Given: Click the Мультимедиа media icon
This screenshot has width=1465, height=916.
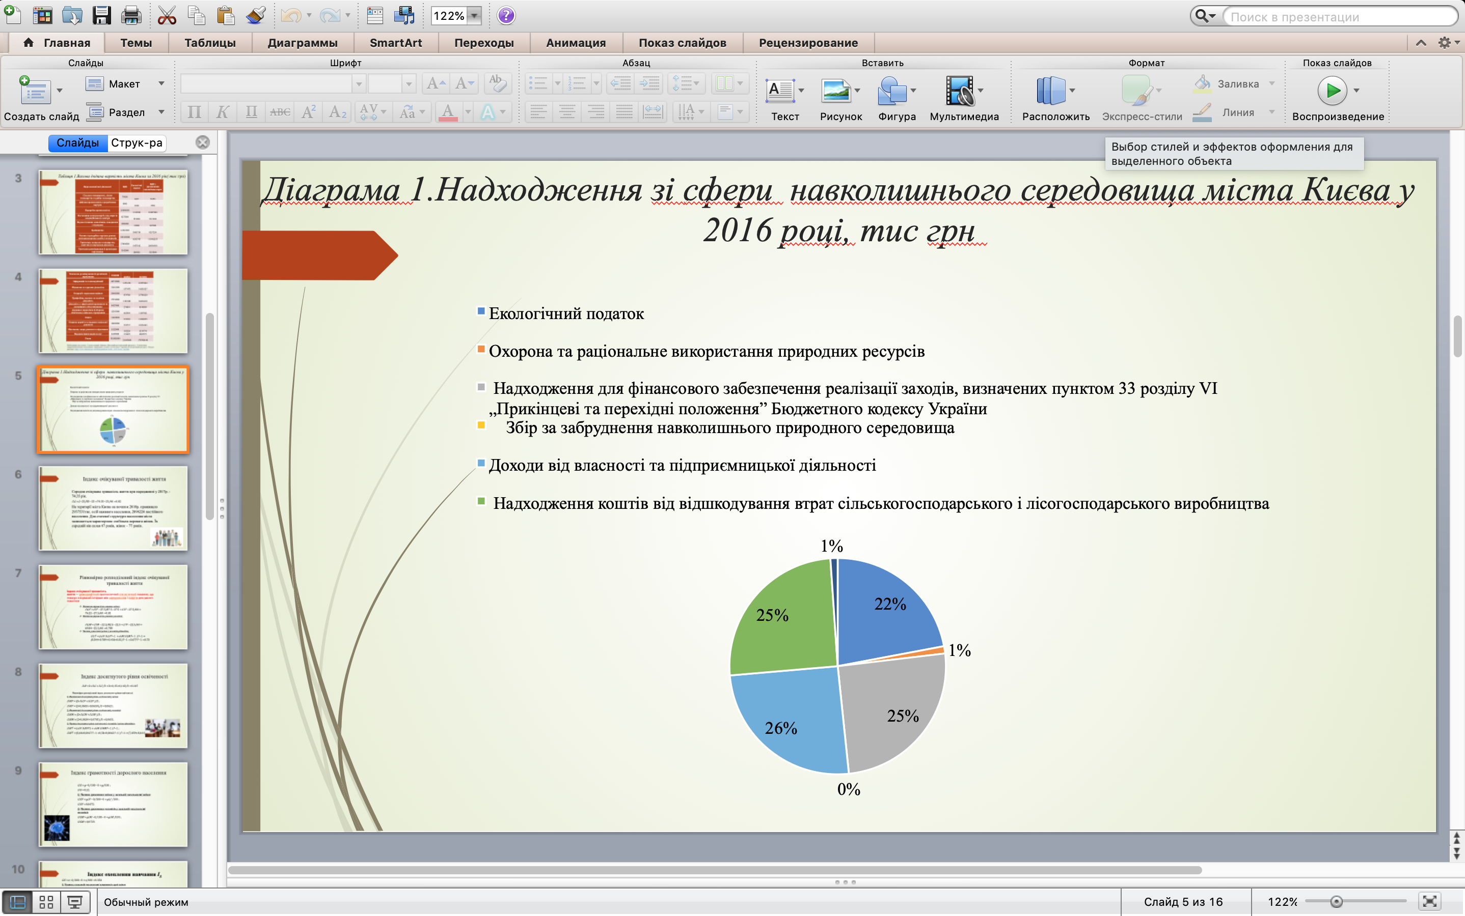Looking at the screenshot, I should coord(960,91).
